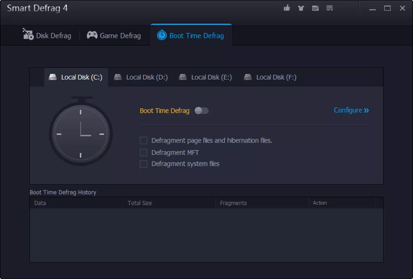Viewport: 413px width, 279px height.
Task: Click the Action column header
Action: 342,203
